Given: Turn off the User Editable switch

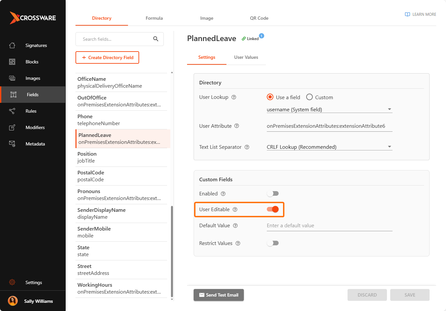Looking at the screenshot, I should click(273, 209).
